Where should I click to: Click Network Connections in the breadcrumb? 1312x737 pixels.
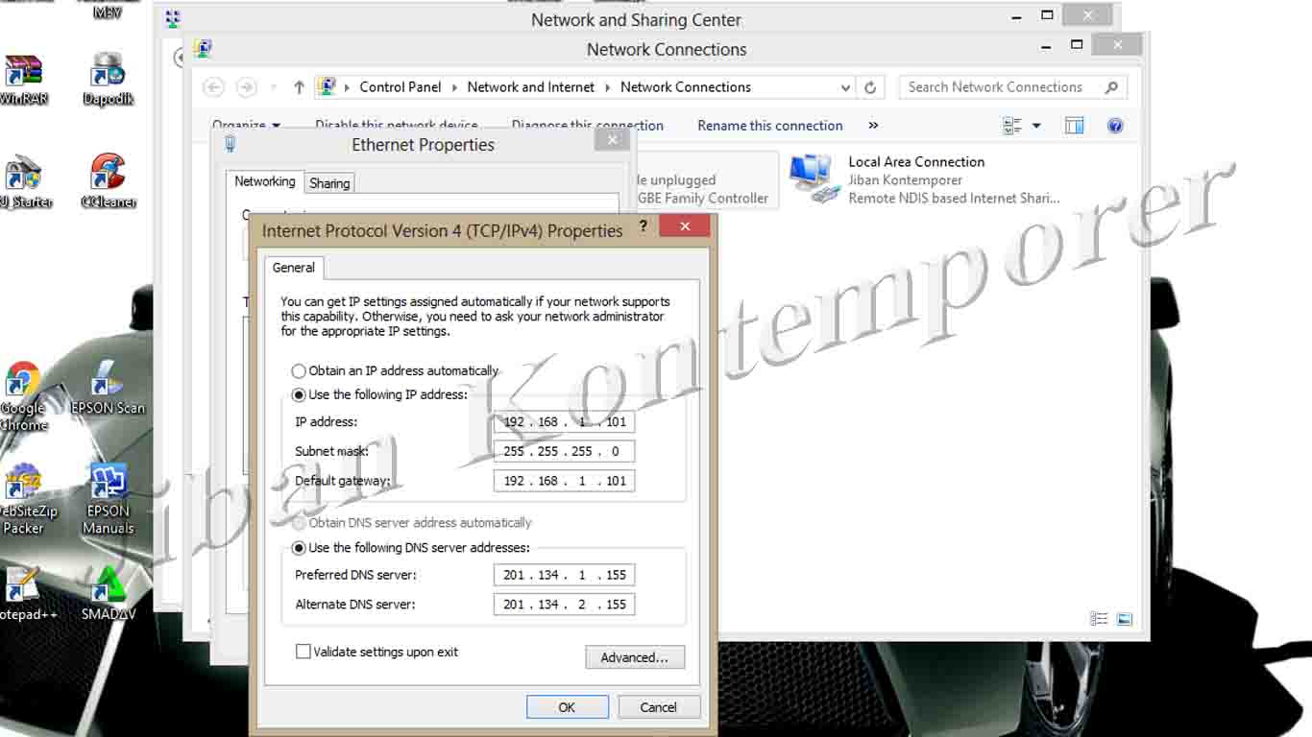[x=686, y=87]
